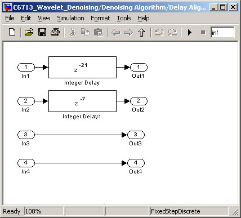
Task: Open the Simulation menu
Action: coord(70,18)
